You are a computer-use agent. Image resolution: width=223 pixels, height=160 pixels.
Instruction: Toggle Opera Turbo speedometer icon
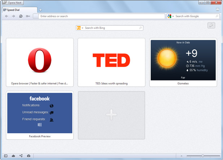tap(29, 156)
